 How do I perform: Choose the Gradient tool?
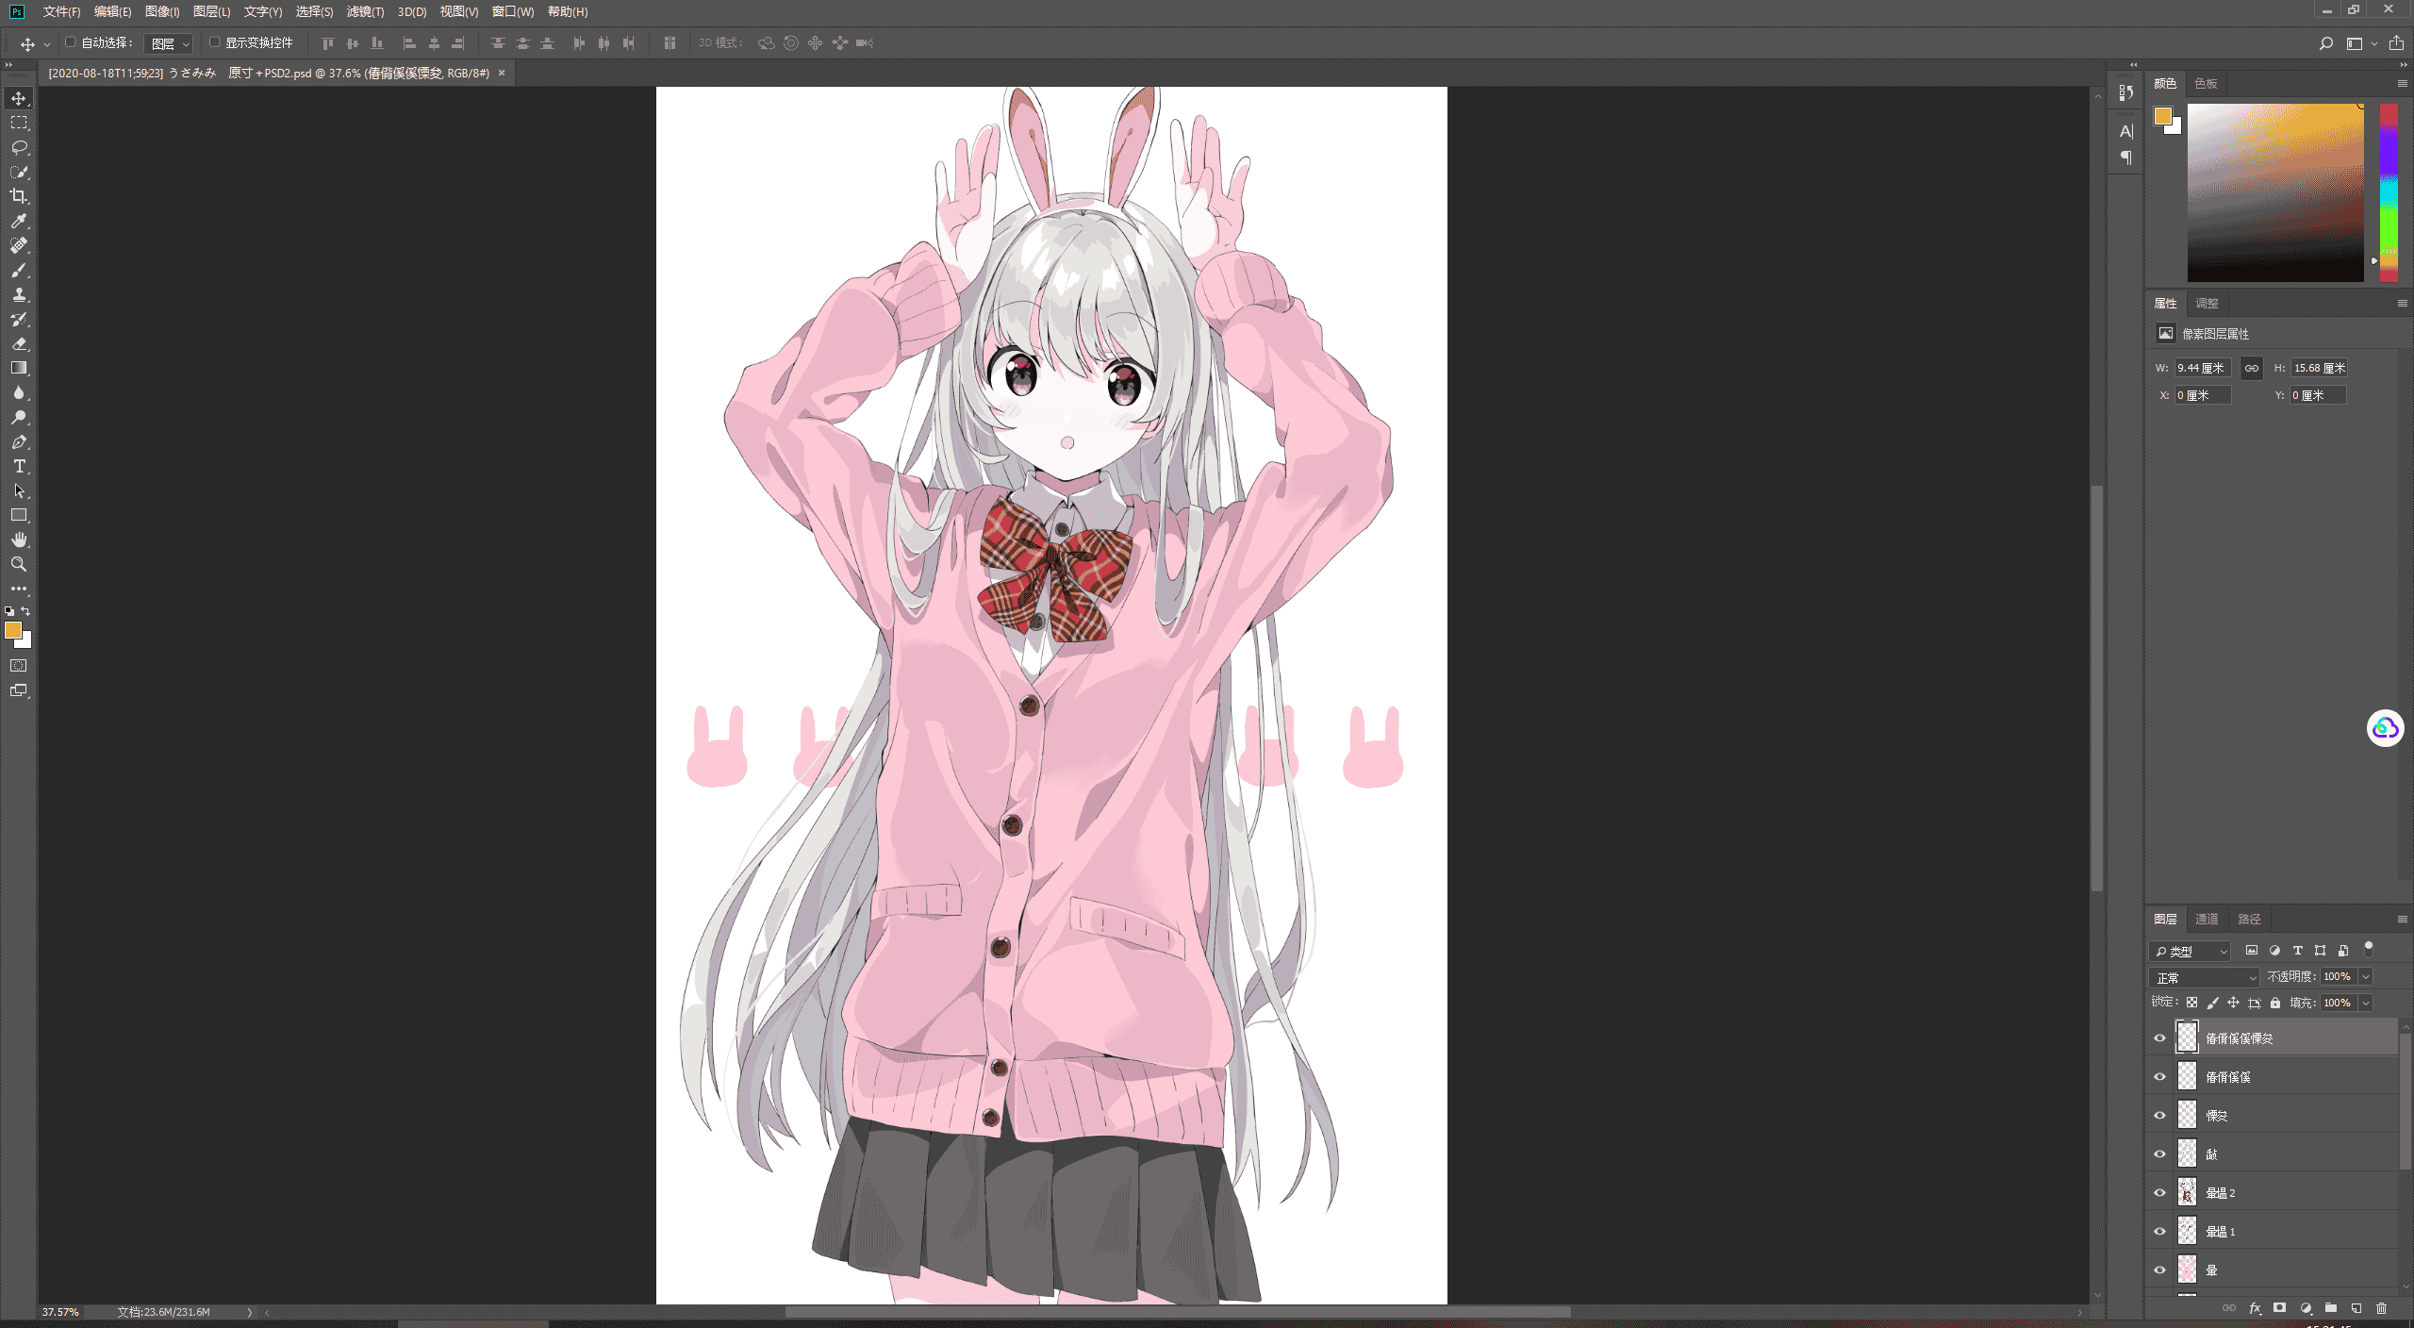coord(19,368)
